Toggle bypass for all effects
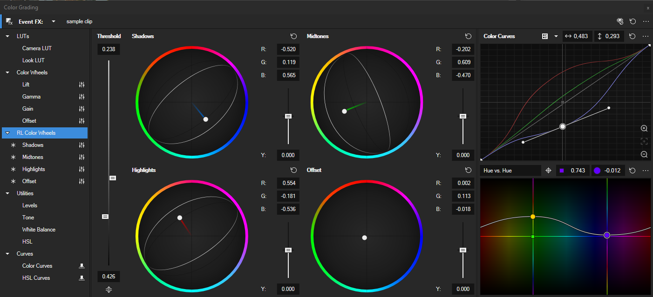The height and width of the screenshot is (297, 653). 619,21
